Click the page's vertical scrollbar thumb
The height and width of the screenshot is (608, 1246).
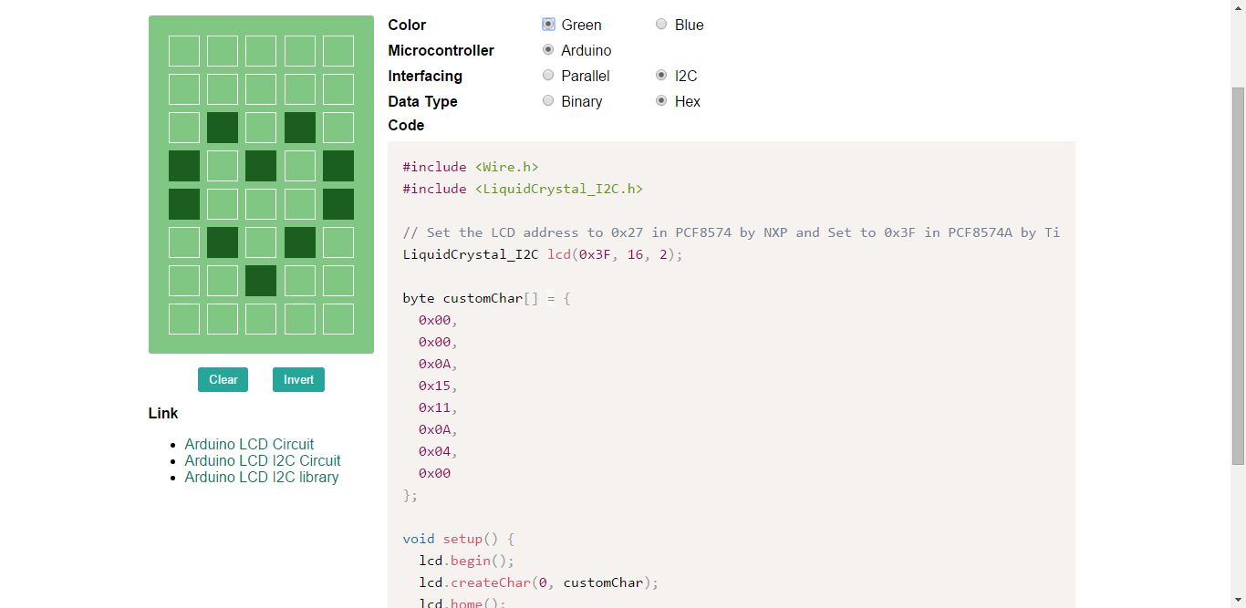click(x=1238, y=278)
